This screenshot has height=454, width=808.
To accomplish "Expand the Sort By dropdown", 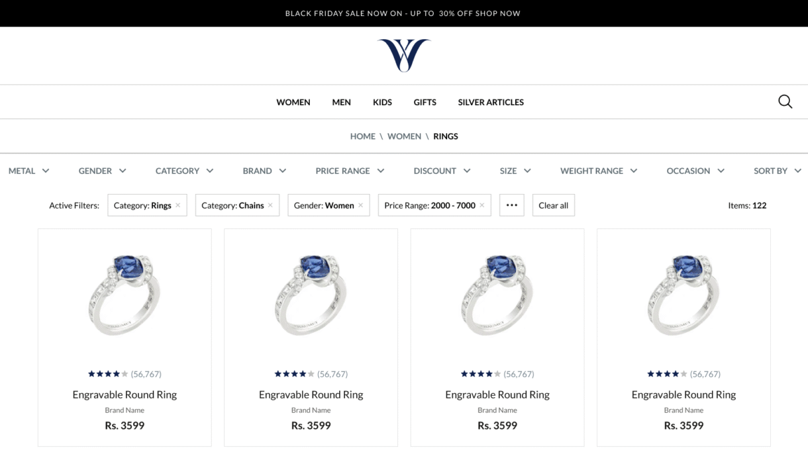I will pos(778,171).
